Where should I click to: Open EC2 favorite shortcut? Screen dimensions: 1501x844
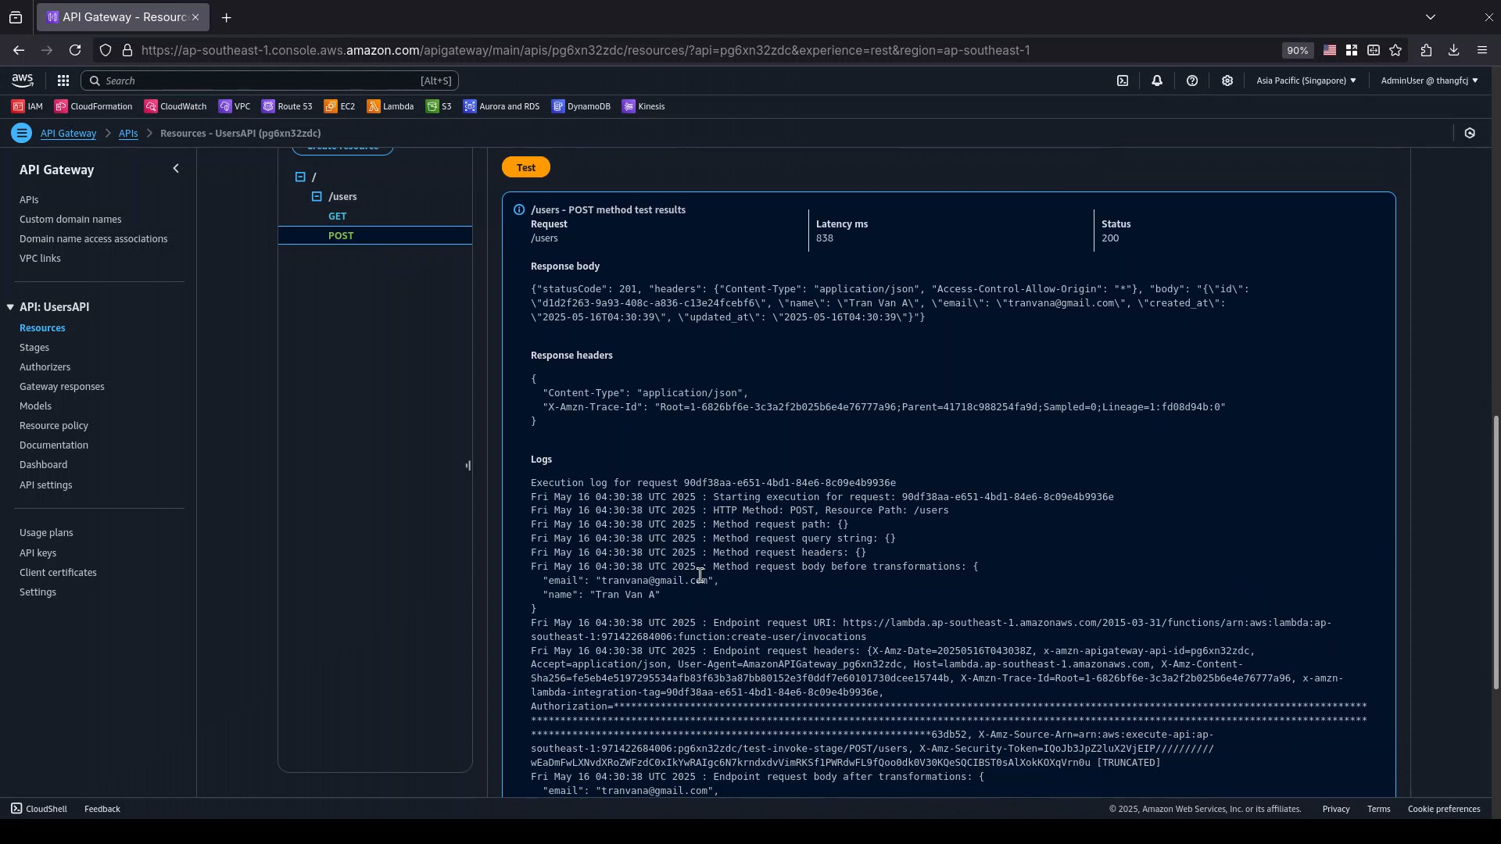(339, 106)
